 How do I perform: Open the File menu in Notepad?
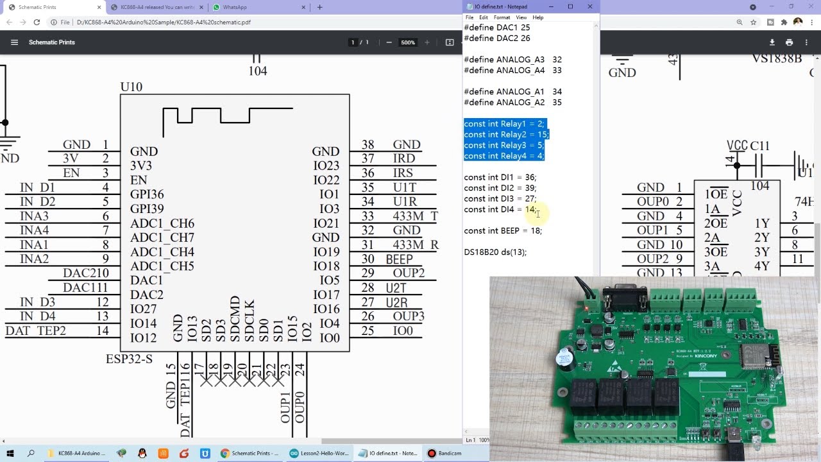(x=470, y=17)
